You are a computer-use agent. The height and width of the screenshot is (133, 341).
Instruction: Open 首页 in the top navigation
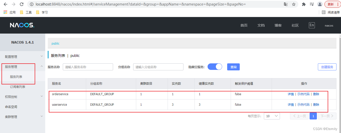[244, 25]
